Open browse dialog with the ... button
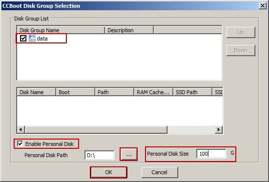 [x=129, y=154]
